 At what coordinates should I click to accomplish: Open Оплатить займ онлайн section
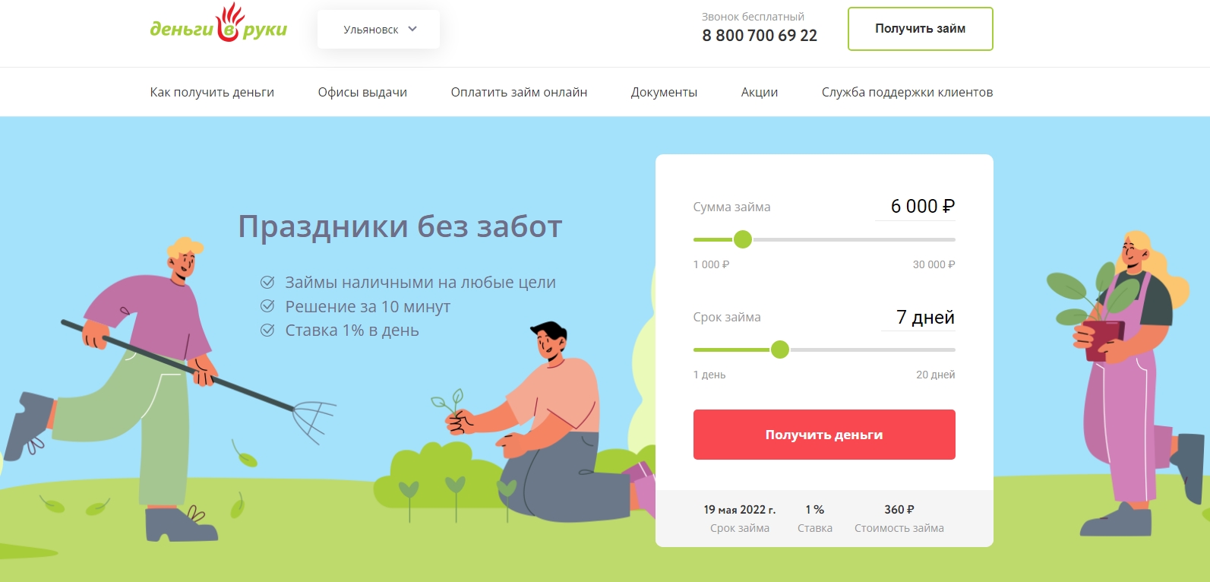[519, 92]
